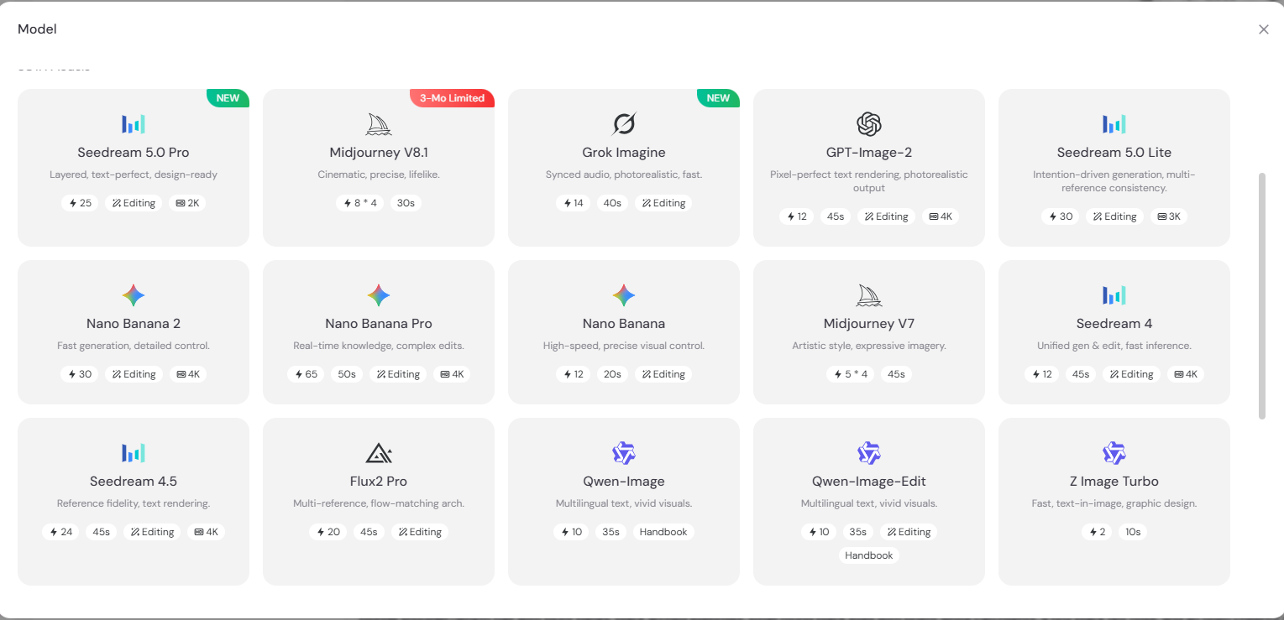The image size is (1284, 620).
Task: Click 'Layered, text-perfect, design-ready' description
Action: pyautogui.click(x=134, y=175)
